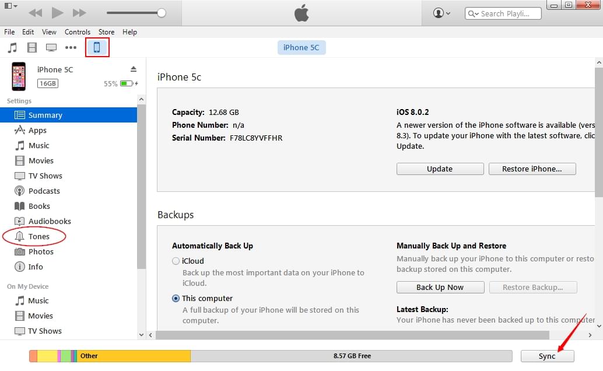The height and width of the screenshot is (371, 603).
Task: Adjust the volume slider knob
Action: pyautogui.click(x=162, y=13)
